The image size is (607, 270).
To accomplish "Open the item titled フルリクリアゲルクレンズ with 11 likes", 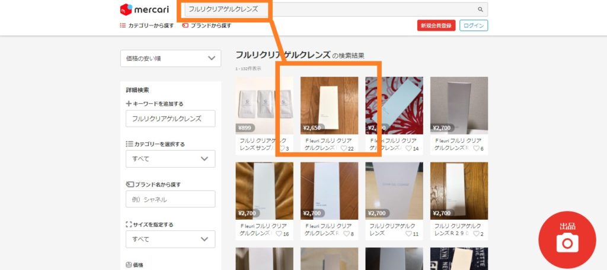I will (x=392, y=229).
